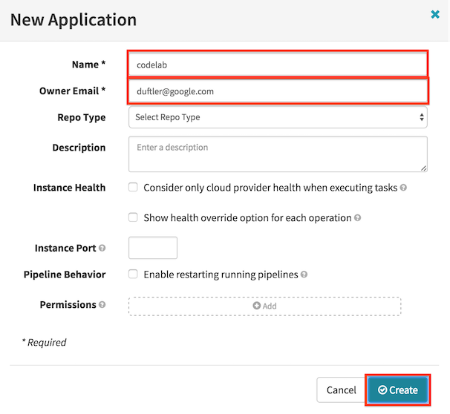Click help icon beside health override option
This screenshot has width=450, height=414.
[357, 217]
